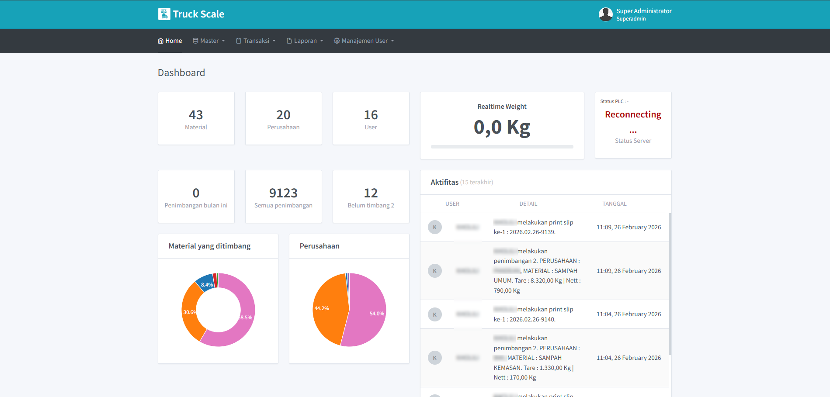
Task: Click the Aktifitas list scrollbar
Action: pyautogui.click(x=670, y=284)
